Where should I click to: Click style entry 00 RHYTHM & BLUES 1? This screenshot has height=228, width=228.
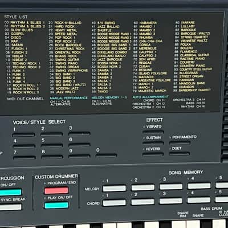pos(25,22)
